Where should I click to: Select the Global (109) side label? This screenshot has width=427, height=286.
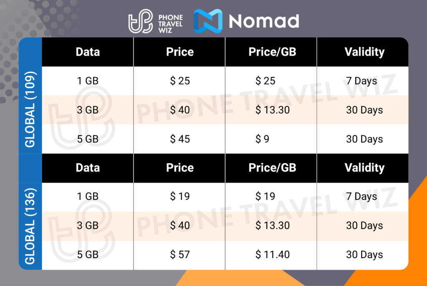click(x=30, y=109)
